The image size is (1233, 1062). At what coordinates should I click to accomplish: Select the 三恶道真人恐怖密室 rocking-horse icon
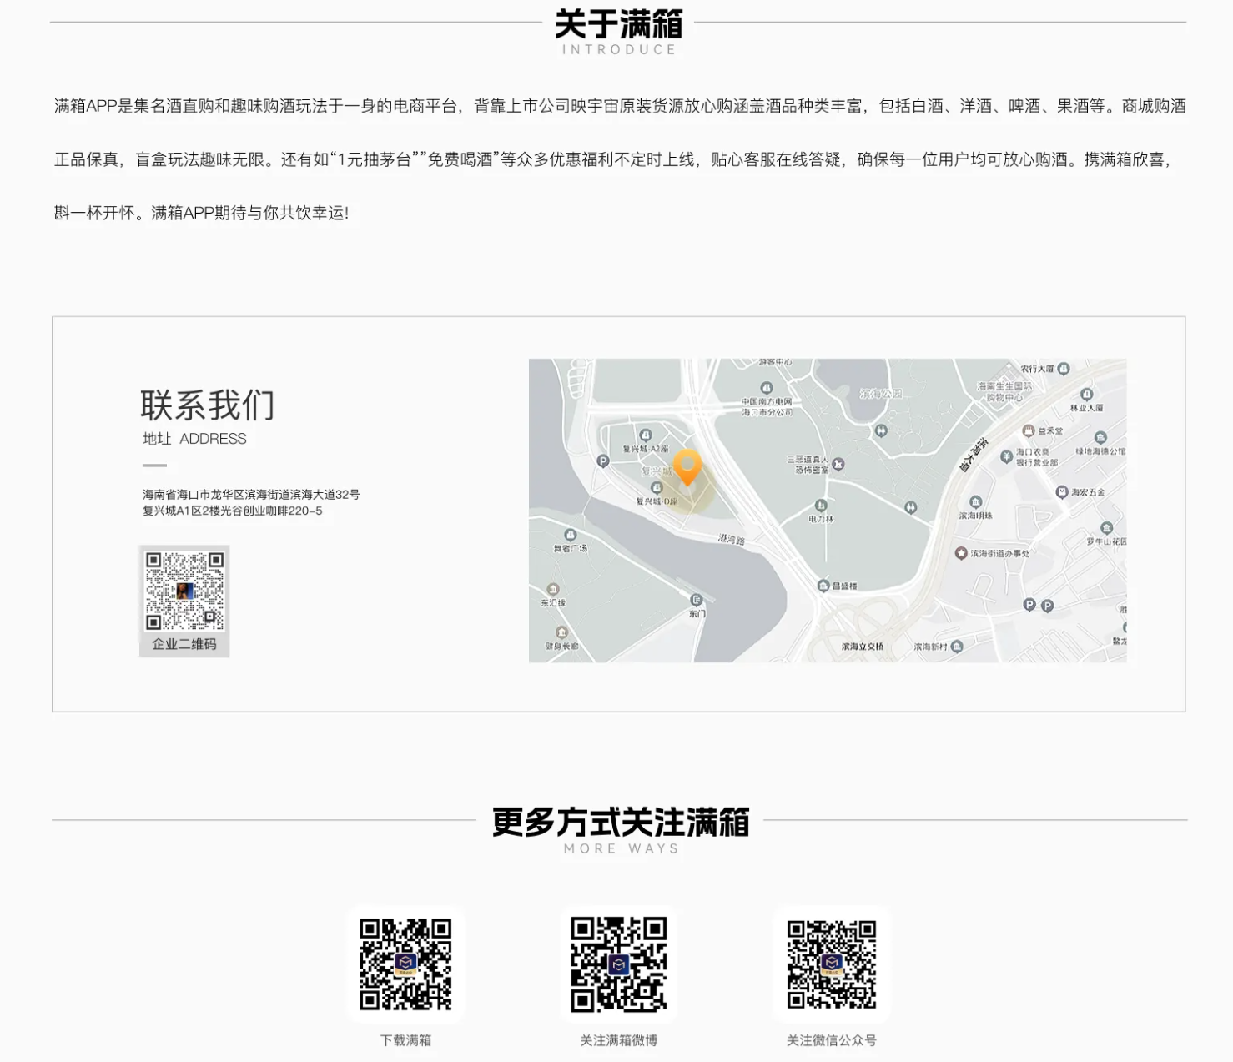click(838, 463)
